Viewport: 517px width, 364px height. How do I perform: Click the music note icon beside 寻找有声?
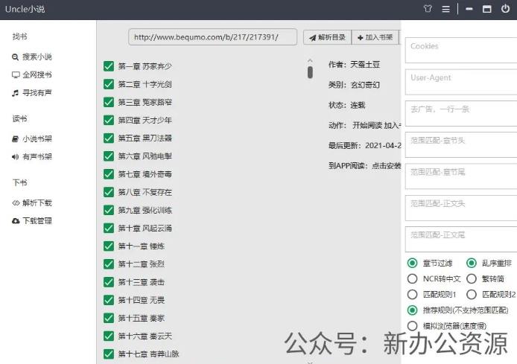point(15,93)
